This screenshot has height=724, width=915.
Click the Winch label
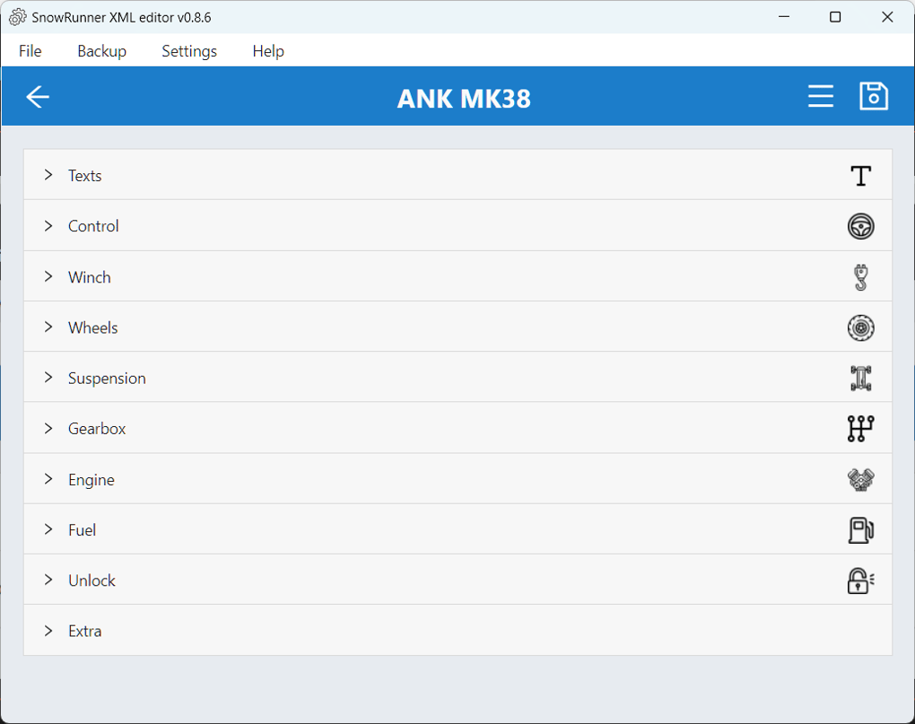click(90, 277)
